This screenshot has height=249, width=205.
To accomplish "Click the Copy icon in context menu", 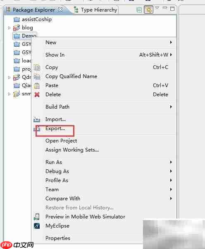I will tap(37, 67).
